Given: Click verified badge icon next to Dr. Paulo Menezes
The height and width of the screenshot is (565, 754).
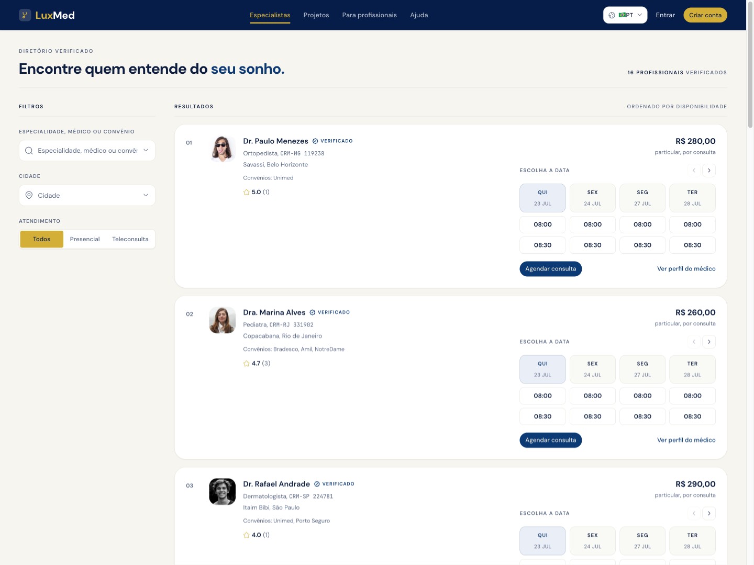Looking at the screenshot, I should coord(315,141).
